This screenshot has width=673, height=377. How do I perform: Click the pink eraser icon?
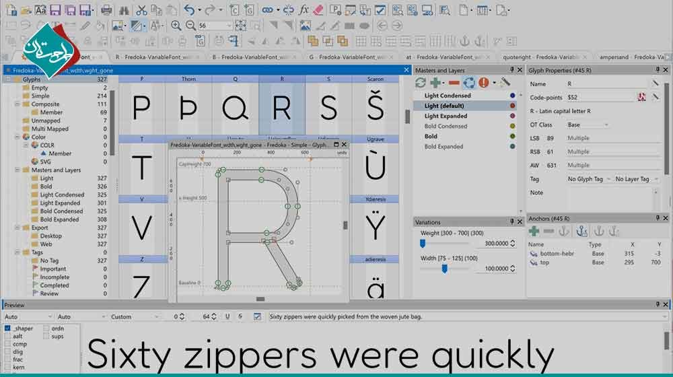tap(318, 10)
